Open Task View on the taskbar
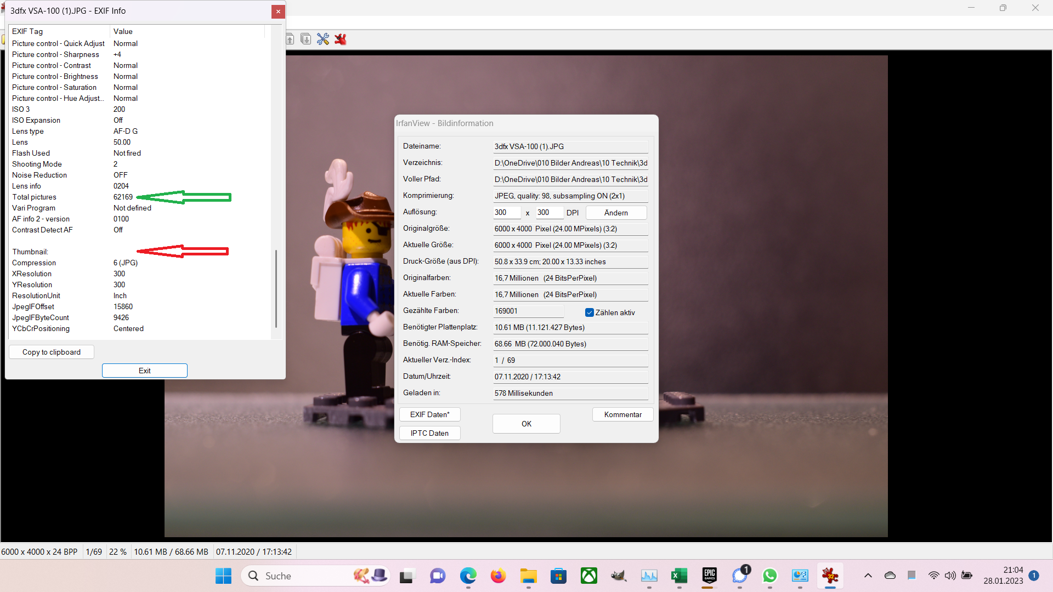Image resolution: width=1053 pixels, height=592 pixels. 406,576
